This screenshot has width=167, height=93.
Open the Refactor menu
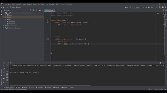(x=29, y=4)
